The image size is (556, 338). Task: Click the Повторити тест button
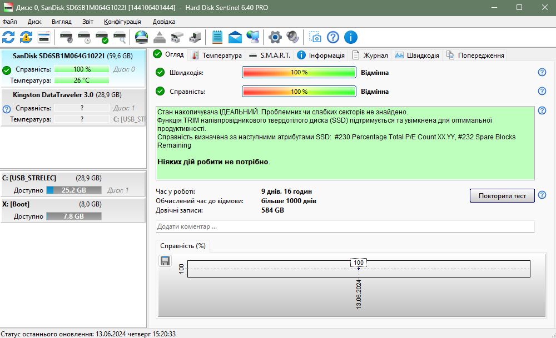pyautogui.click(x=502, y=196)
